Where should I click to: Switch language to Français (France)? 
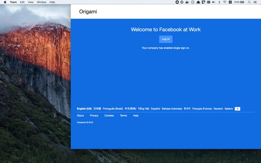(x=202, y=109)
